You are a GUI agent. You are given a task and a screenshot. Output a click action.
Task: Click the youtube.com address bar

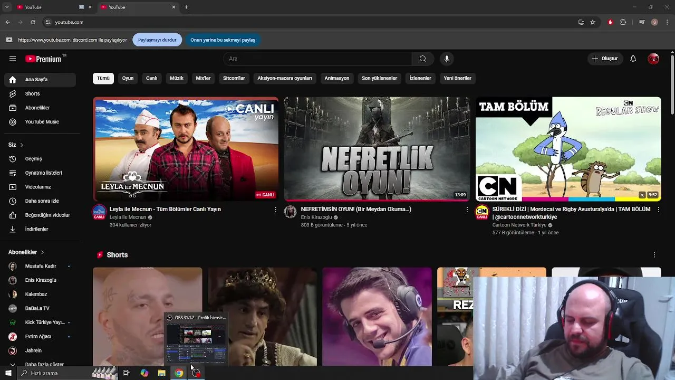311,22
